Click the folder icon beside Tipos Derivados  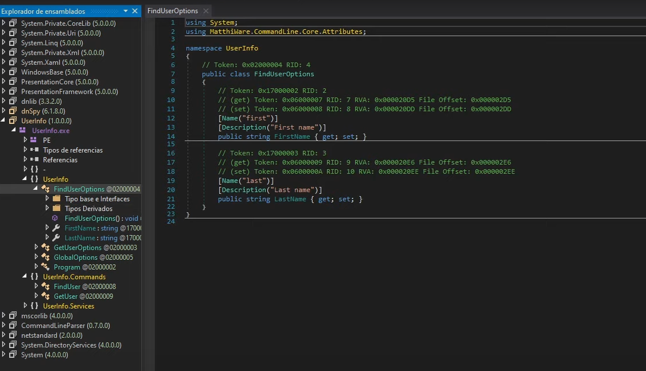coord(56,208)
